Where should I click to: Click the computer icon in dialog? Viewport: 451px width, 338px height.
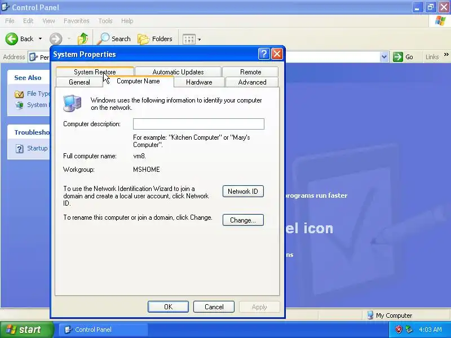pyautogui.click(x=72, y=103)
